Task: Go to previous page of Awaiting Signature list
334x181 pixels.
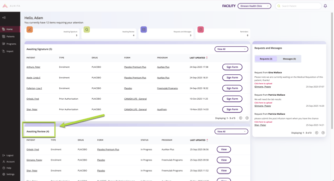Action: (240, 118)
